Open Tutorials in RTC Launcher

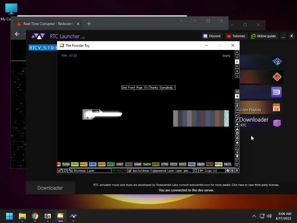pyautogui.click(x=236, y=36)
